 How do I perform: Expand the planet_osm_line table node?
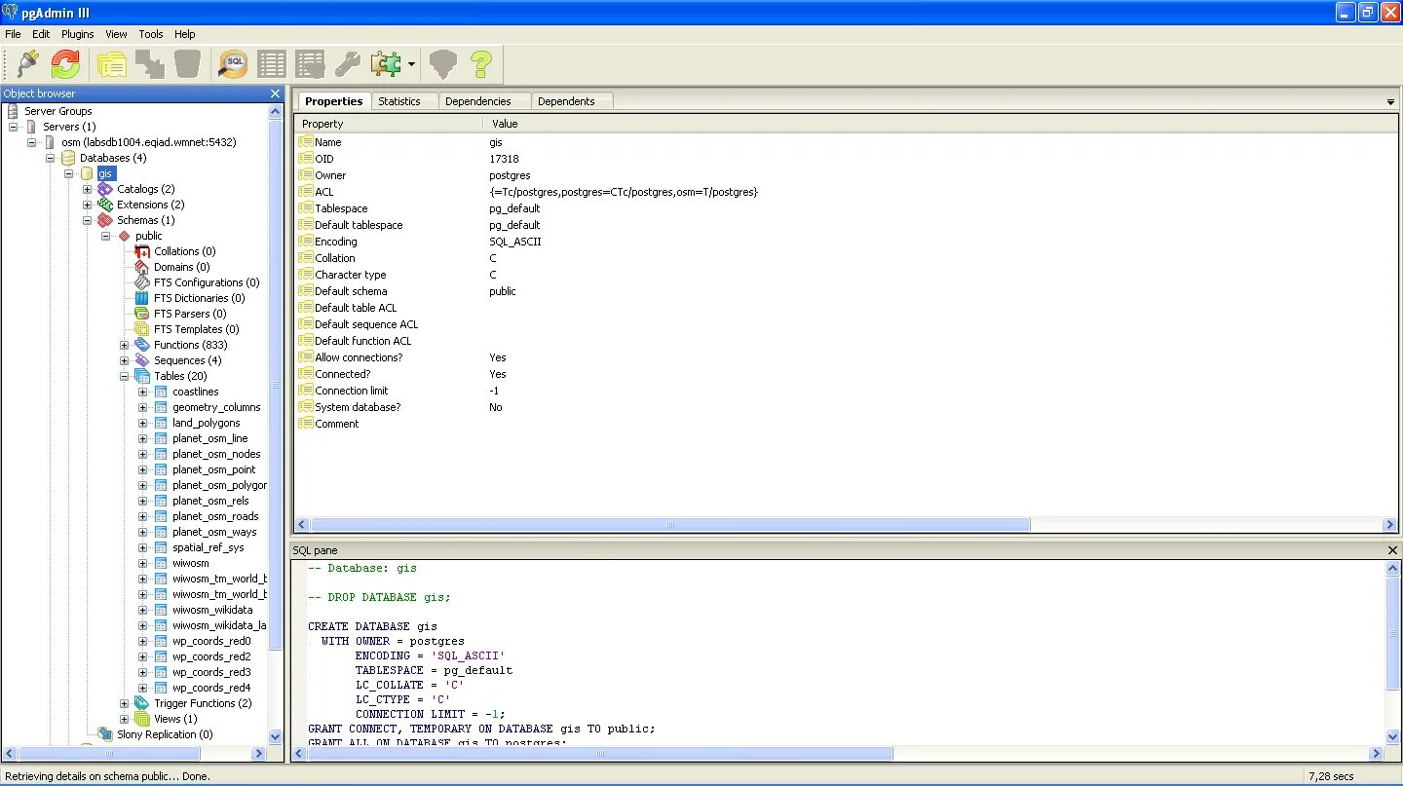[x=143, y=438]
